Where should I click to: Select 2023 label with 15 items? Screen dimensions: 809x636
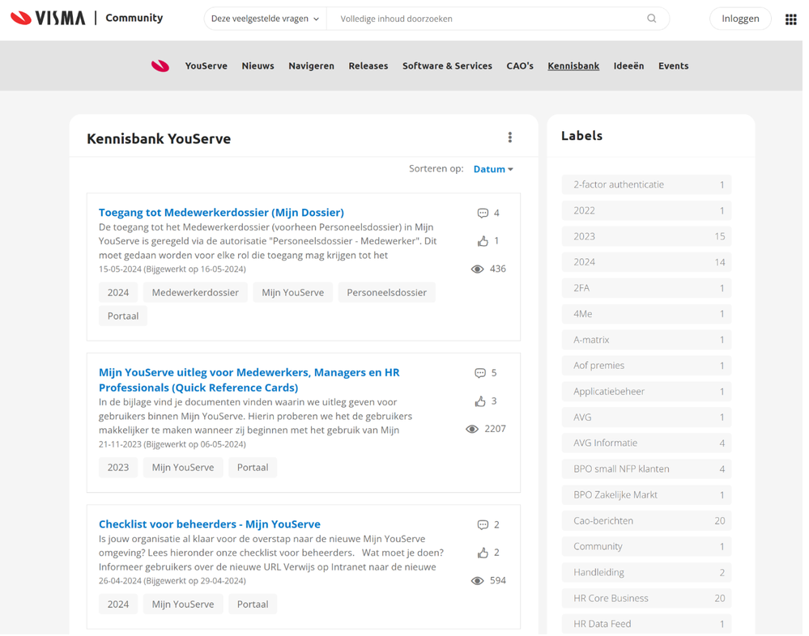[646, 236]
